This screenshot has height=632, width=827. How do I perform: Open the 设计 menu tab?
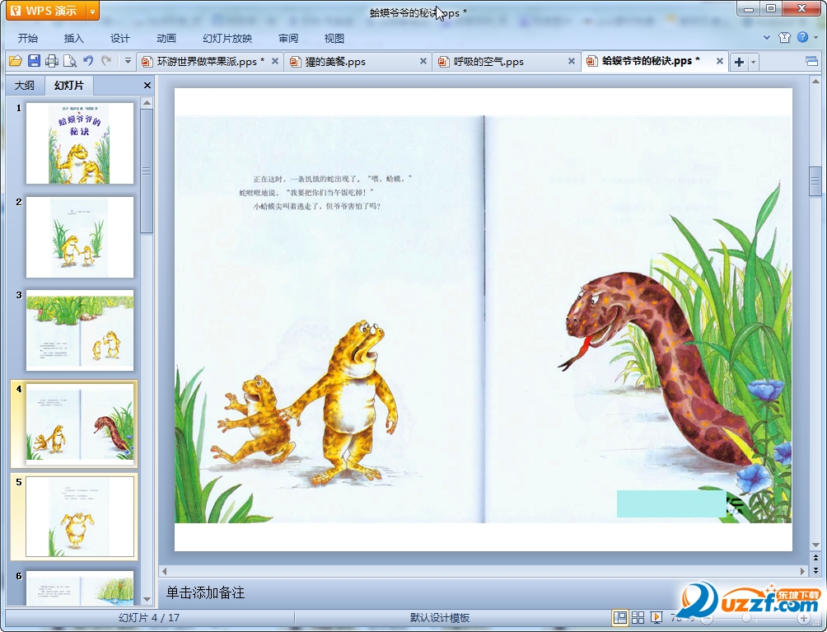click(119, 39)
